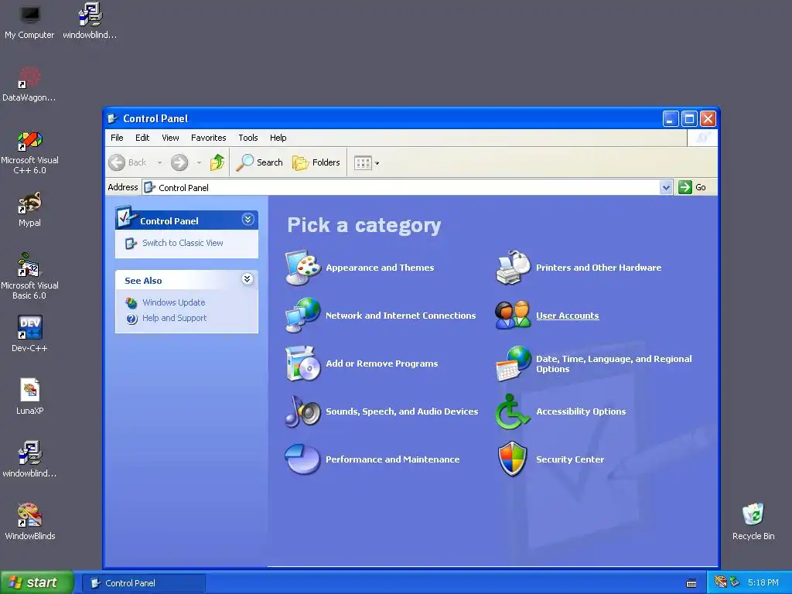Click Switch to Classic View link
This screenshot has height=594, width=792.
point(183,243)
